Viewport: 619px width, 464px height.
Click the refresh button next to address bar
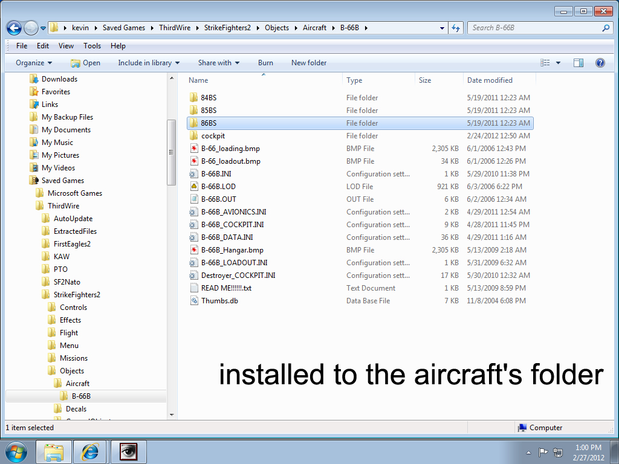[x=456, y=28]
